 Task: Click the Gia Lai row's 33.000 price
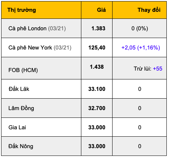click(x=97, y=127)
